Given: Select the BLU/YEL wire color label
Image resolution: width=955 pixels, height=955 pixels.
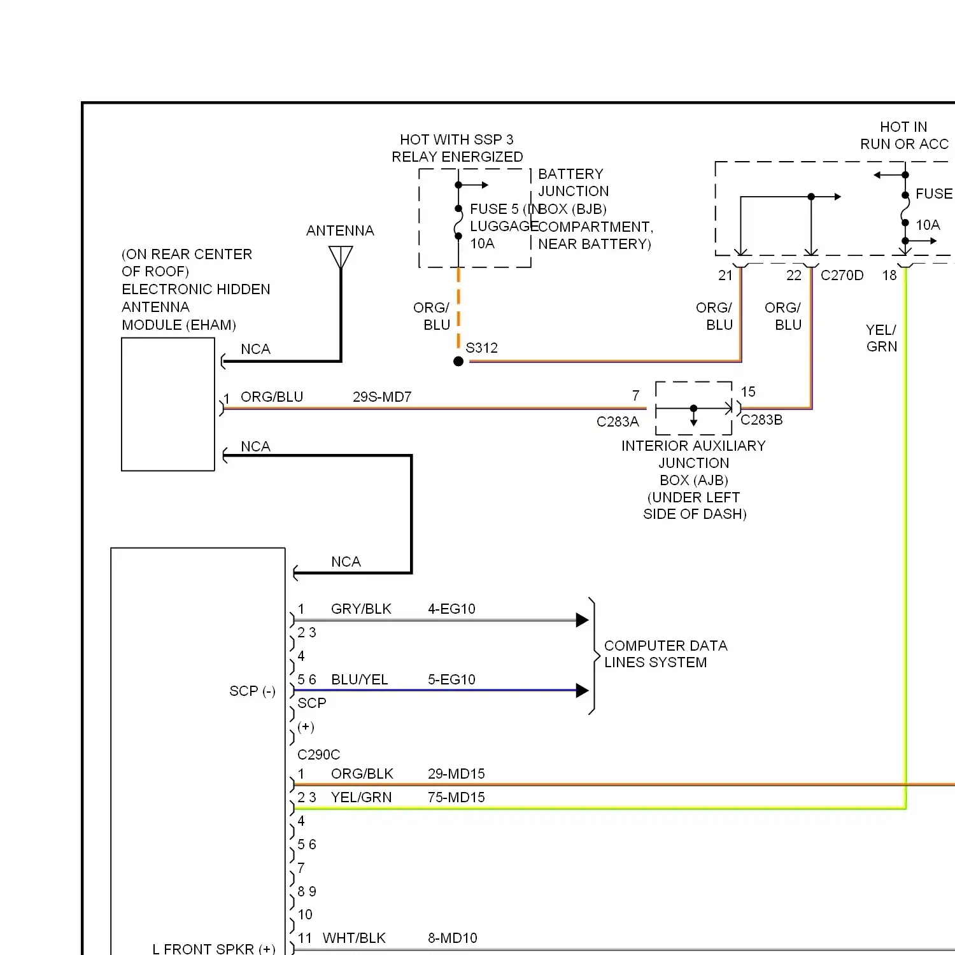Looking at the screenshot, I should (x=359, y=679).
